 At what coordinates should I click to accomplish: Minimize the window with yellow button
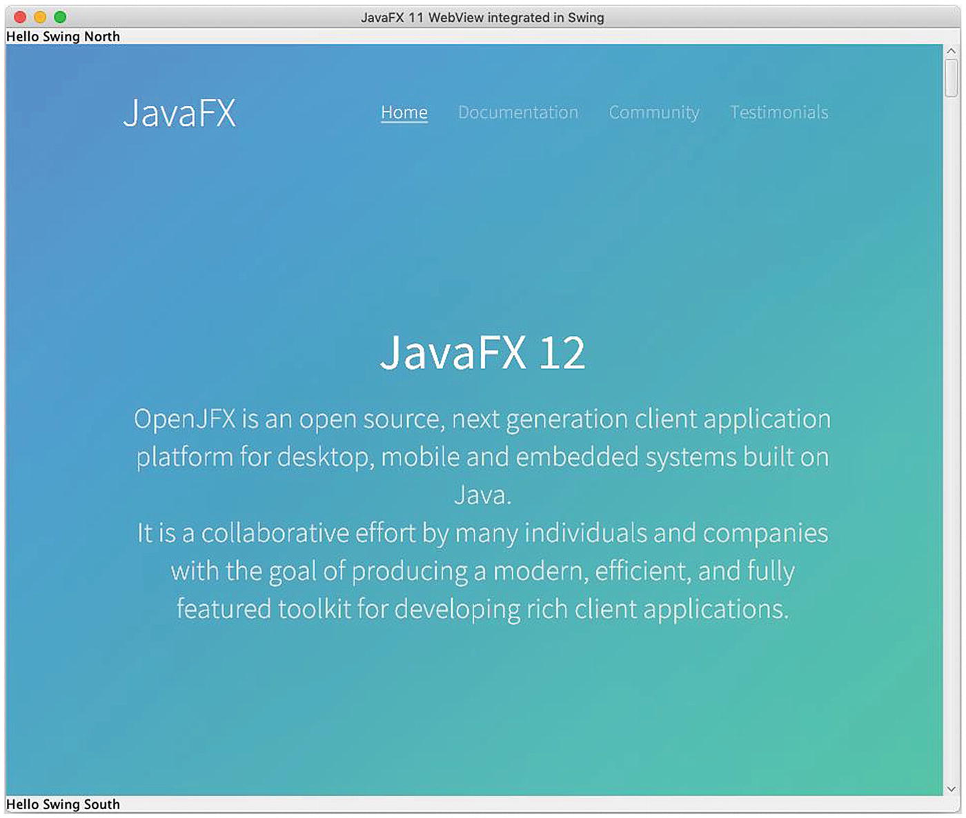coord(40,17)
